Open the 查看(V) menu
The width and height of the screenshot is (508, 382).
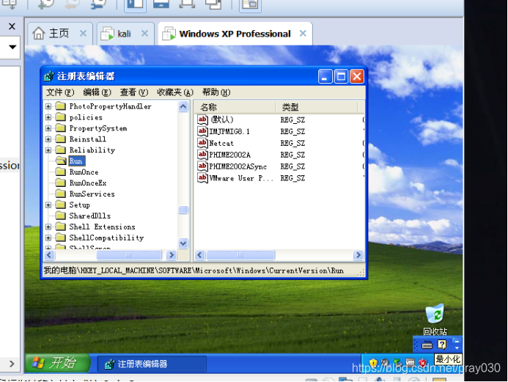pyautogui.click(x=134, y=92)
